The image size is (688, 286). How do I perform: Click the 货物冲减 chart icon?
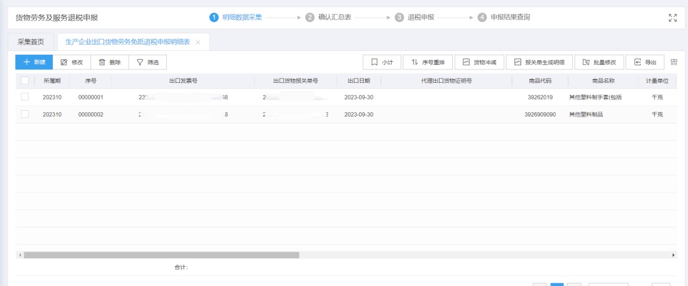(x=466, y=62)
